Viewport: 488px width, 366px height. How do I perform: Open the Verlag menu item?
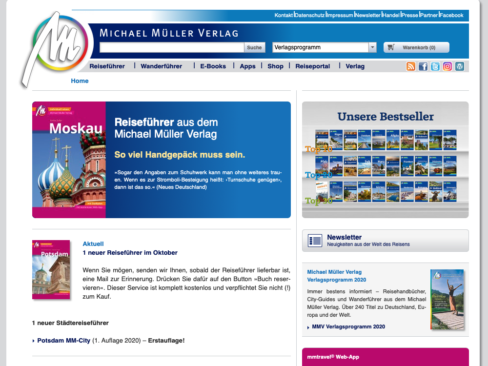[355, 66]
